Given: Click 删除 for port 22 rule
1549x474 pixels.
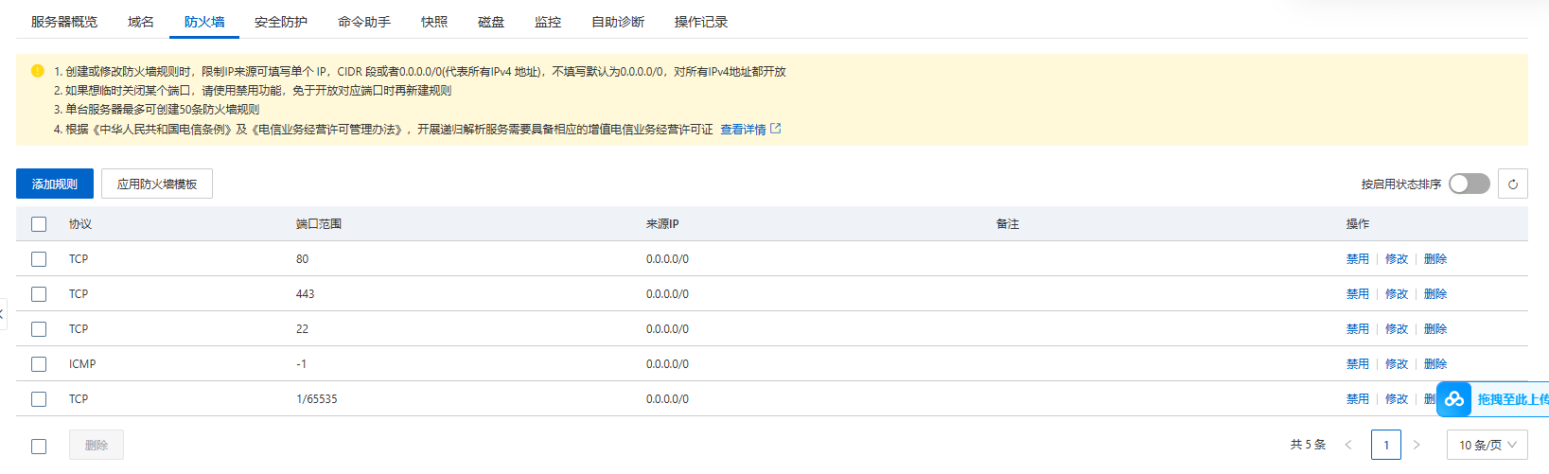Looking at the screenshot, I should (x=1435, y=329).
